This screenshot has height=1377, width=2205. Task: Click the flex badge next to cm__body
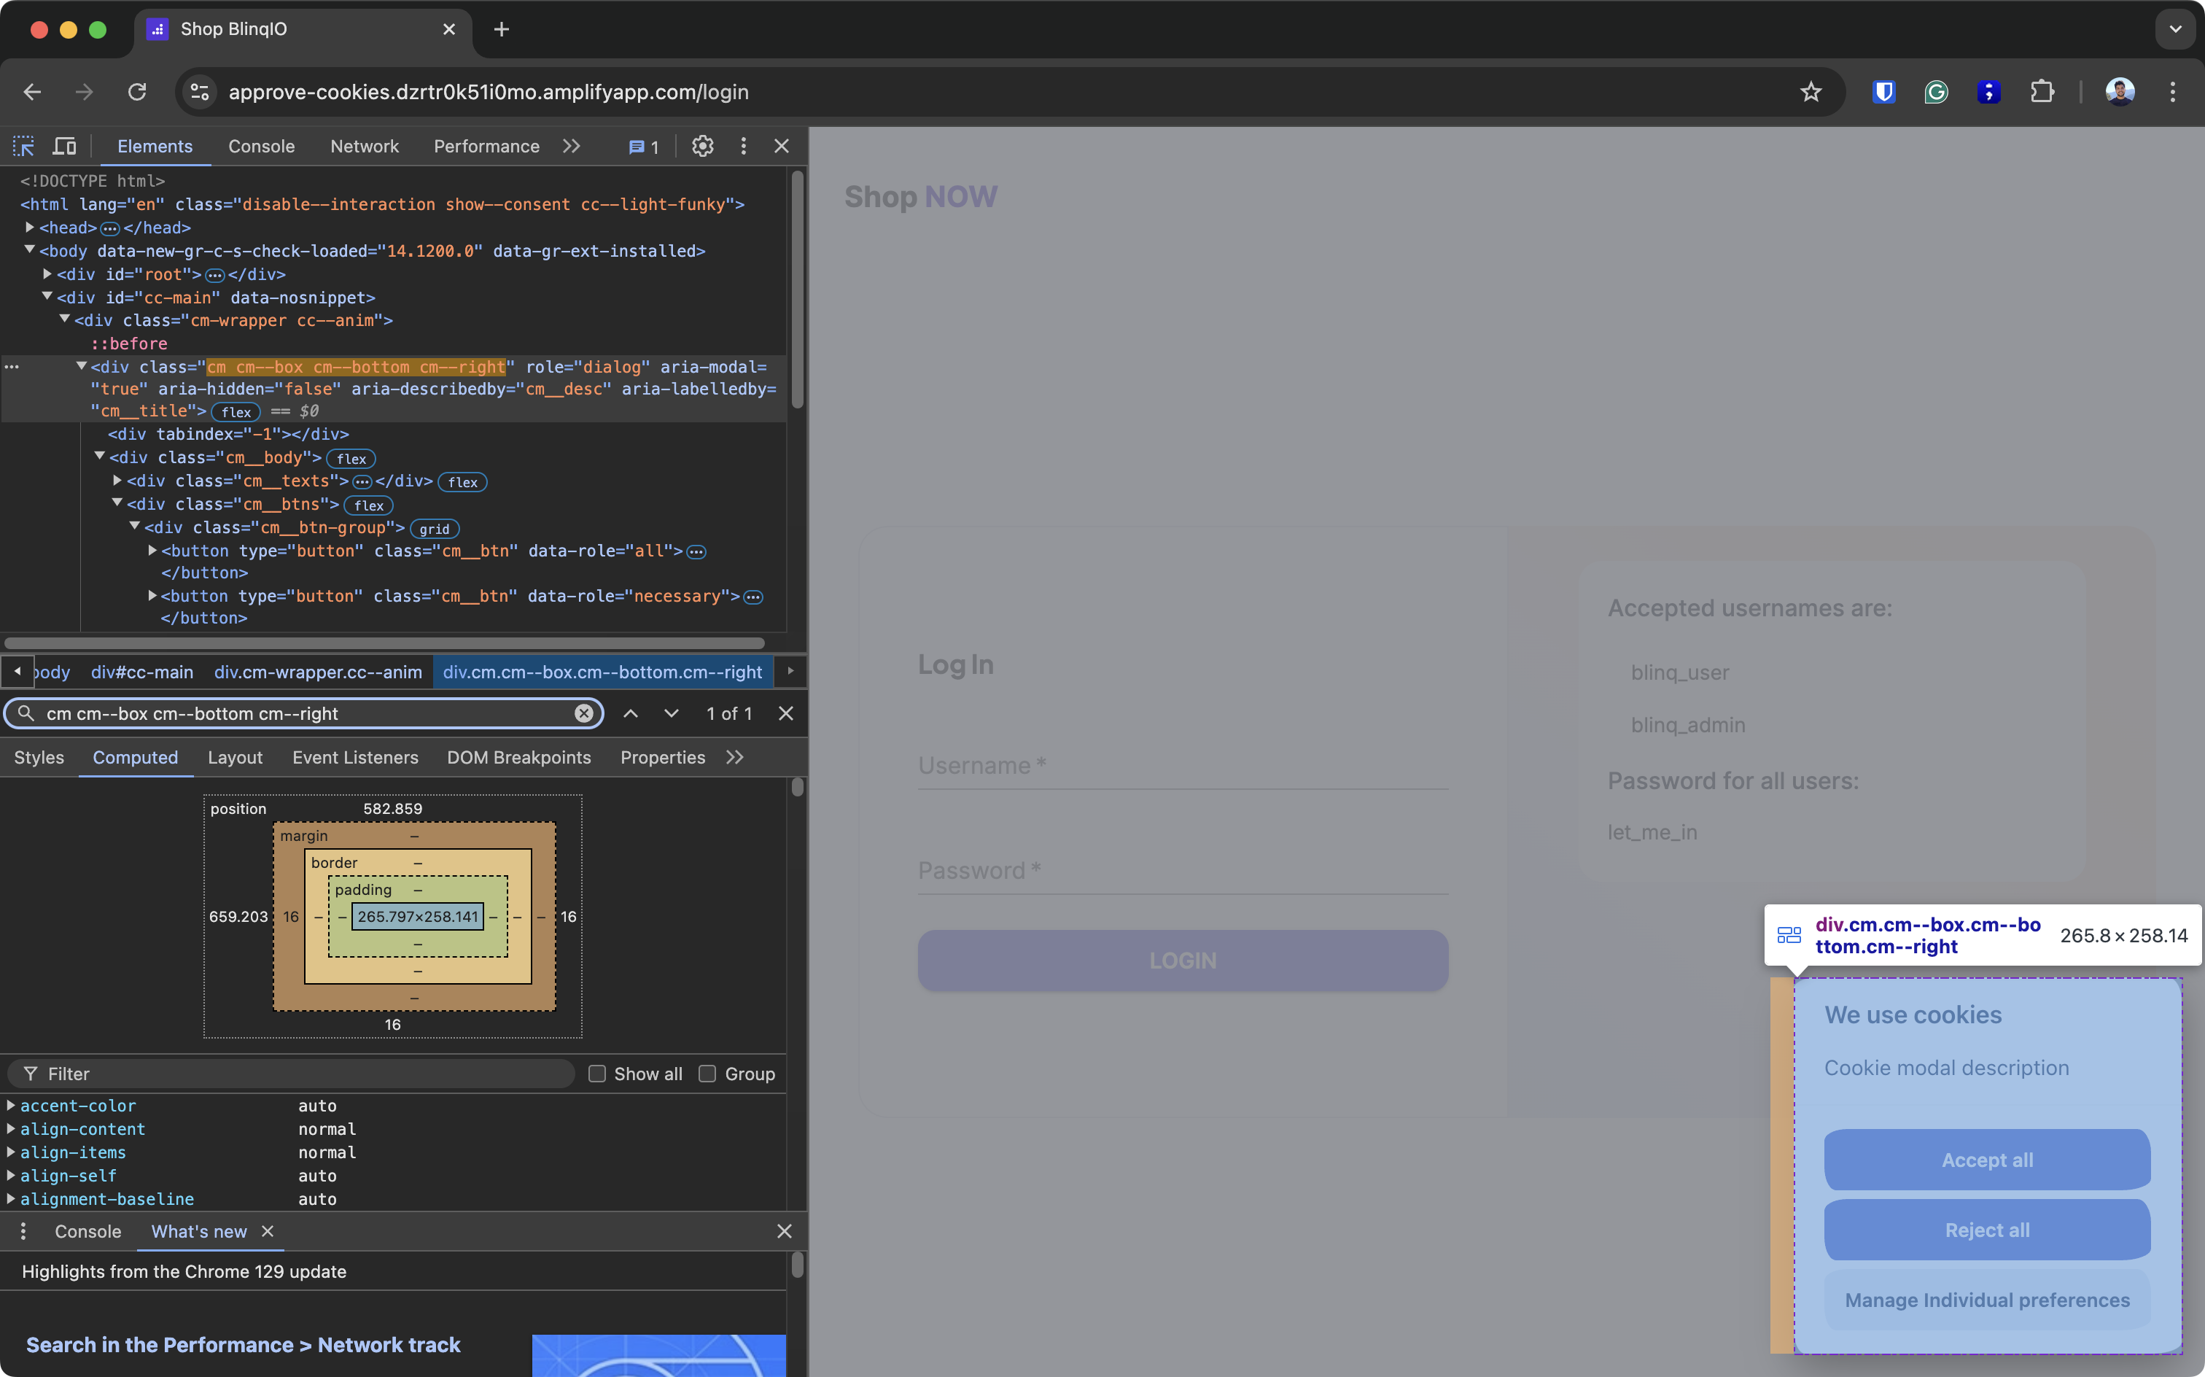pos(351,459)
